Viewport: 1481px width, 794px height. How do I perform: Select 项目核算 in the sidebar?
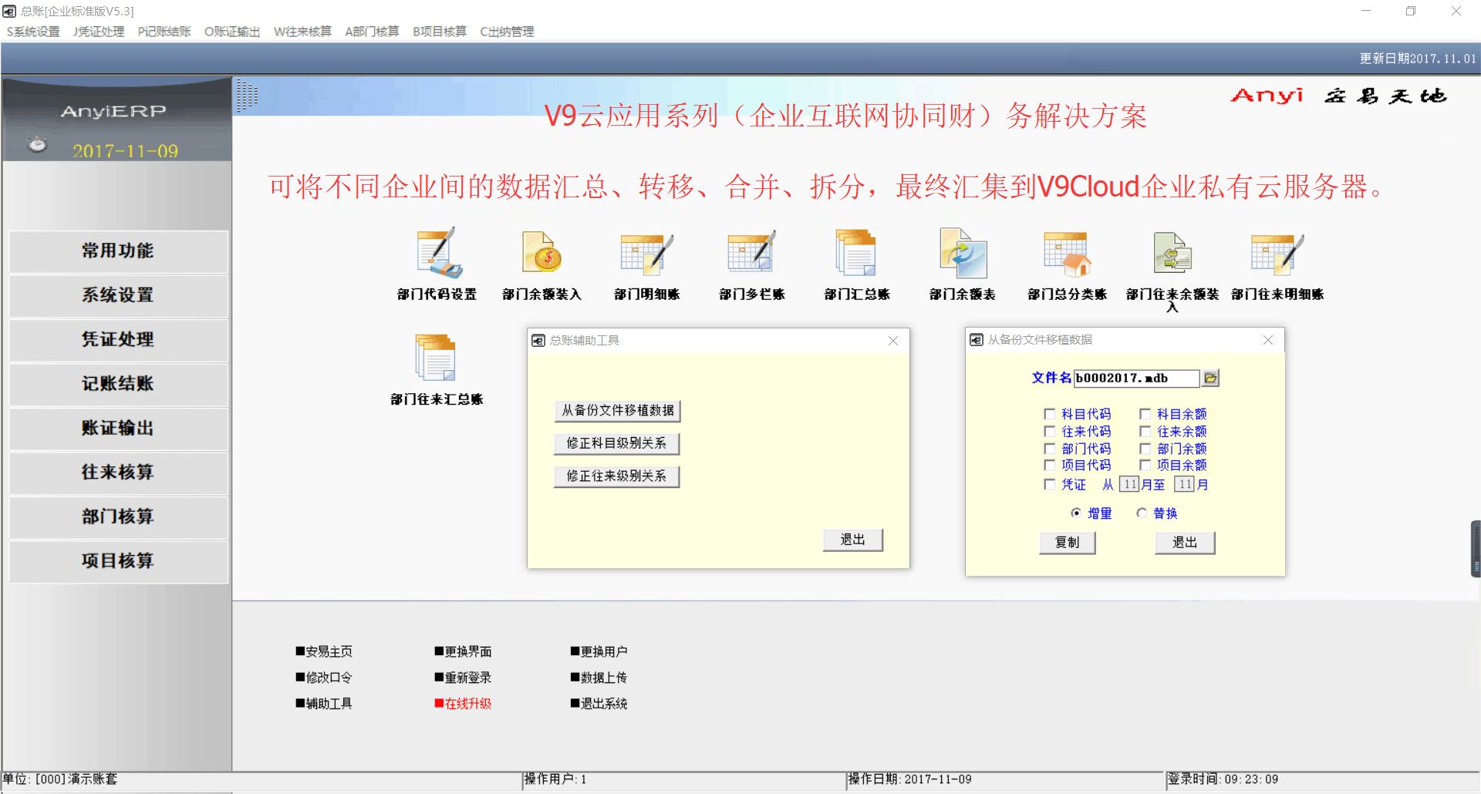pos(118,561)
